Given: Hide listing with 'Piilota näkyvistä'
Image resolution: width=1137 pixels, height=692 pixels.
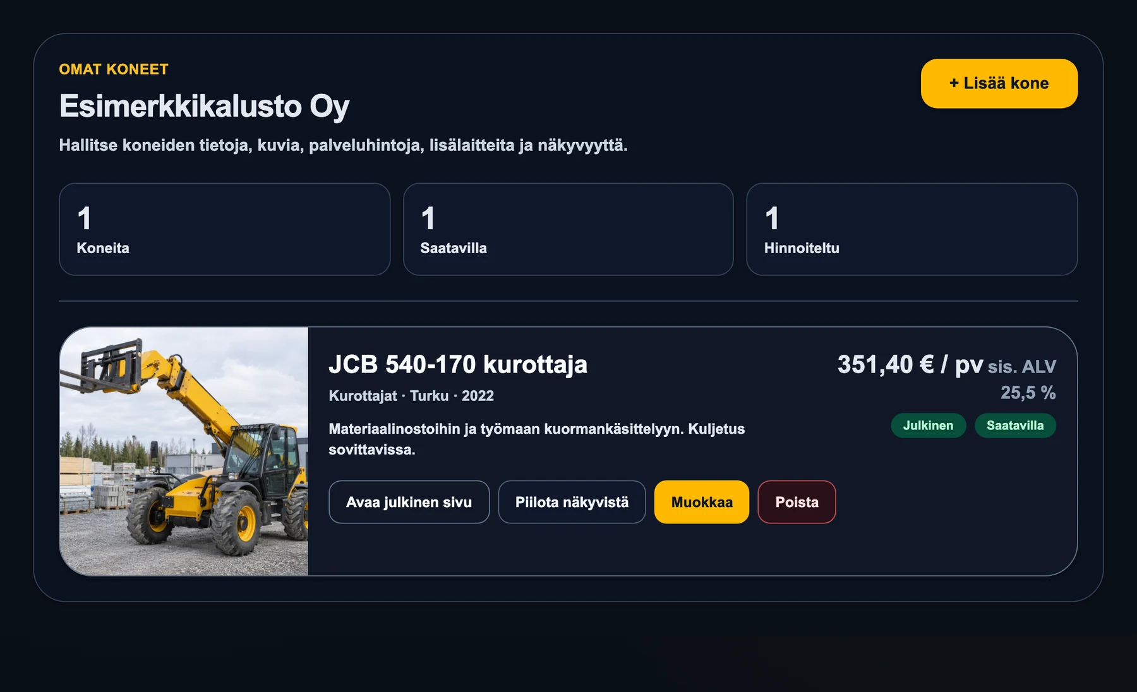Looking at the screenshot, I should click(572, 502).
